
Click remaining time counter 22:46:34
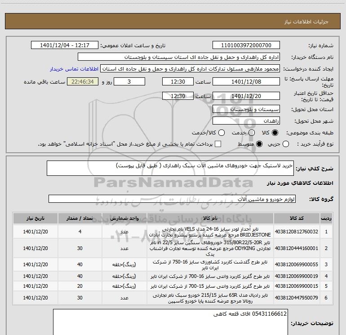[83, 81]
